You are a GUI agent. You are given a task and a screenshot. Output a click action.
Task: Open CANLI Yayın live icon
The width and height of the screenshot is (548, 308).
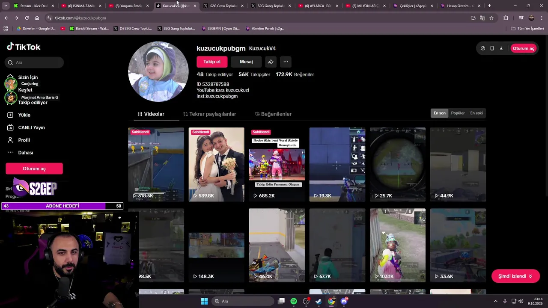(x=10, y=127)
